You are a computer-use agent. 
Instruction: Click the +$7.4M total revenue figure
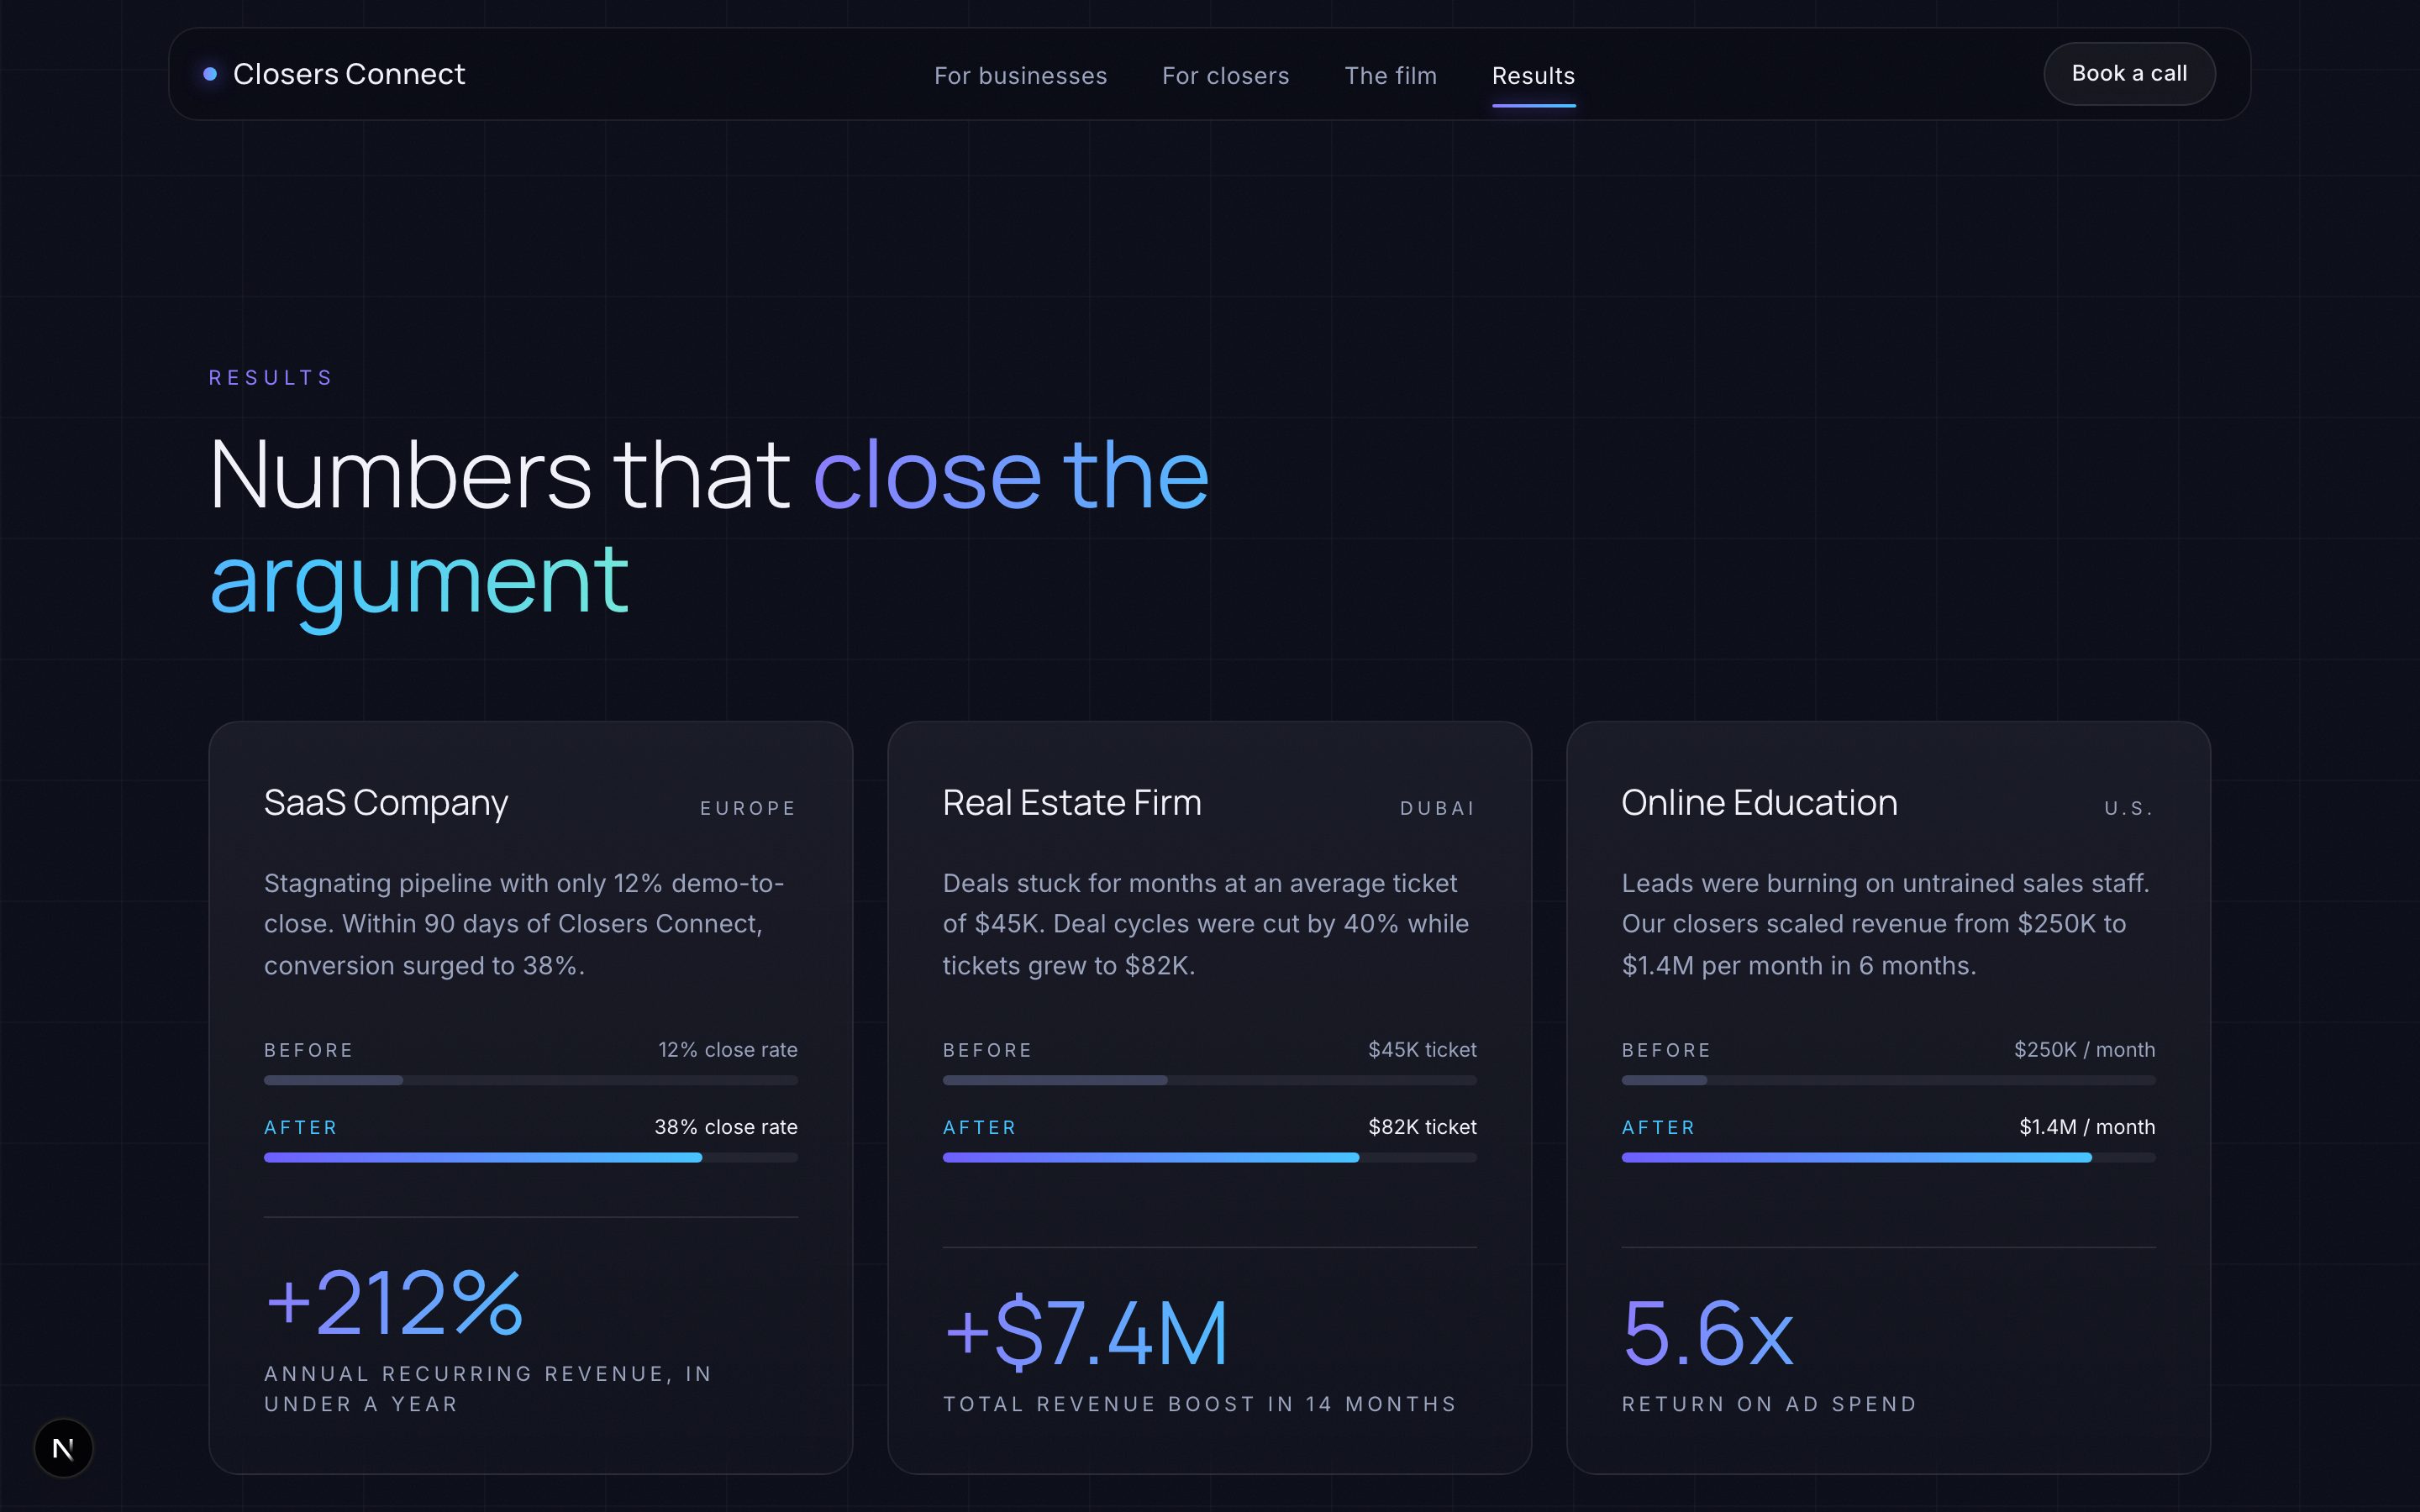[x=1086, y=1333]
